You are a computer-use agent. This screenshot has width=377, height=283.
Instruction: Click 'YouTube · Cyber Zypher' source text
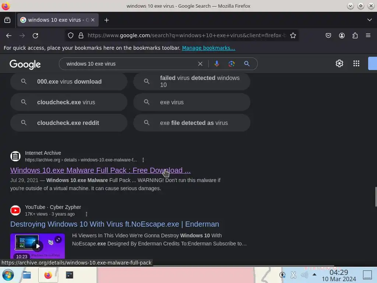[x=53, y=207]
